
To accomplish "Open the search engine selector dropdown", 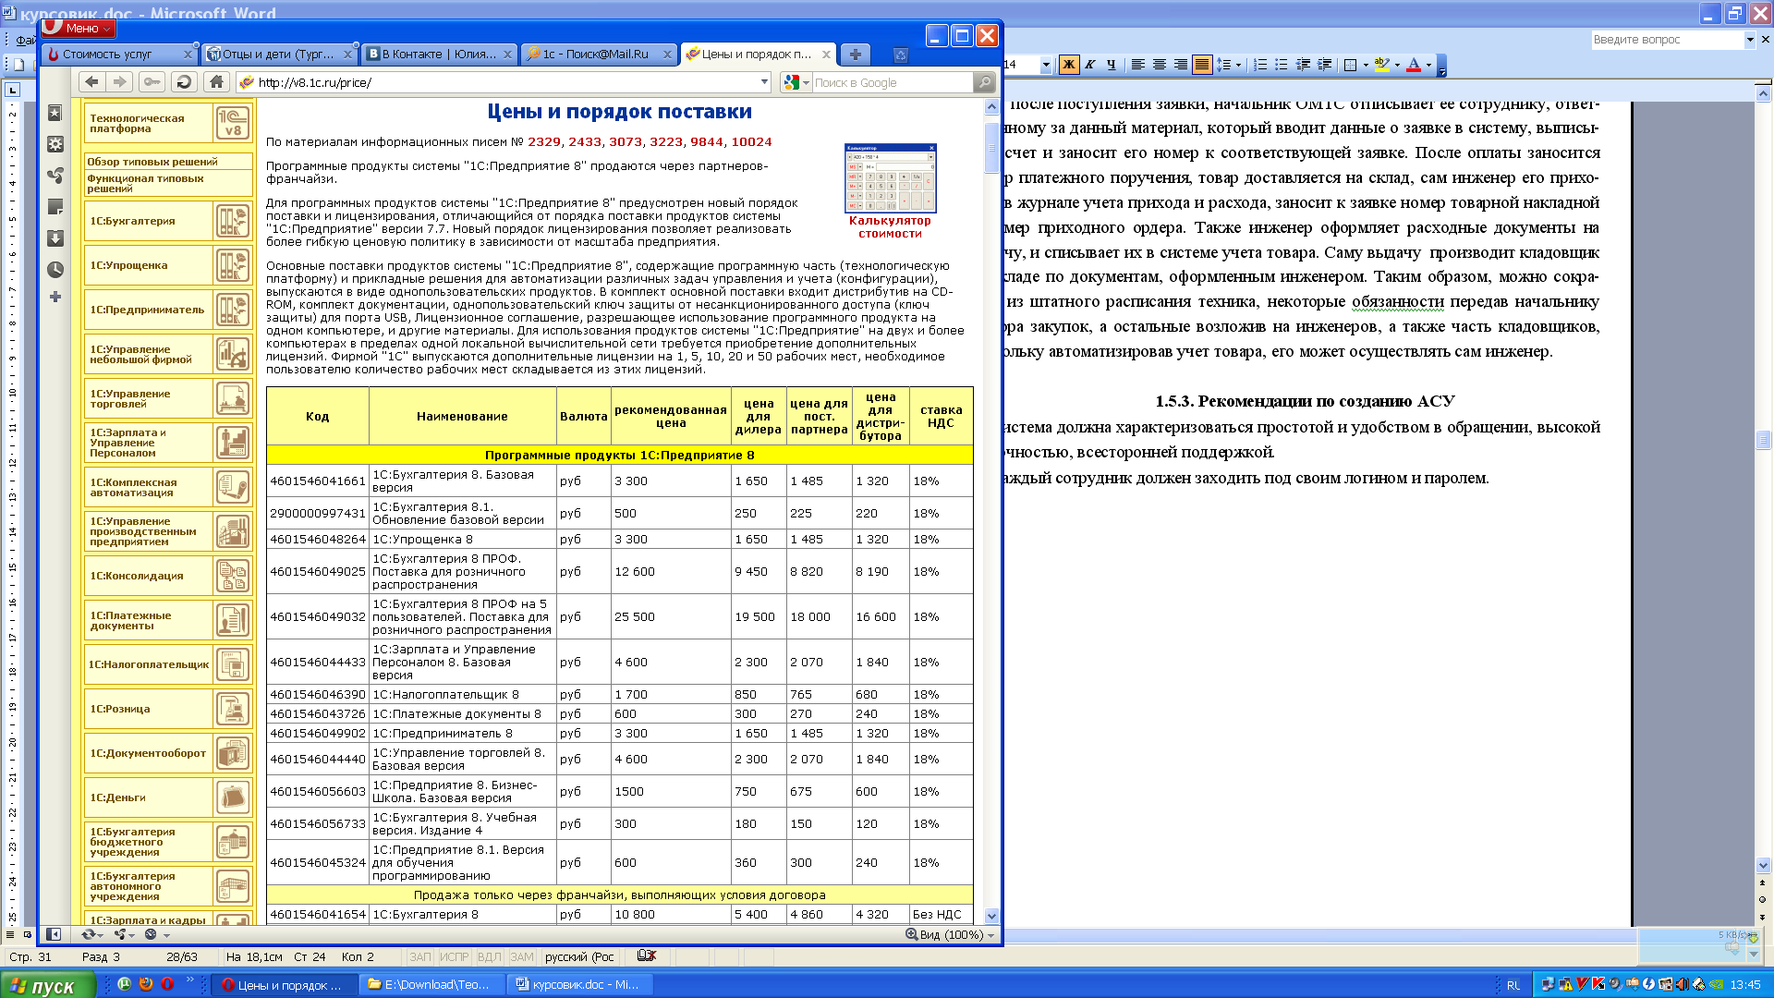I will [x=796, y=82].
